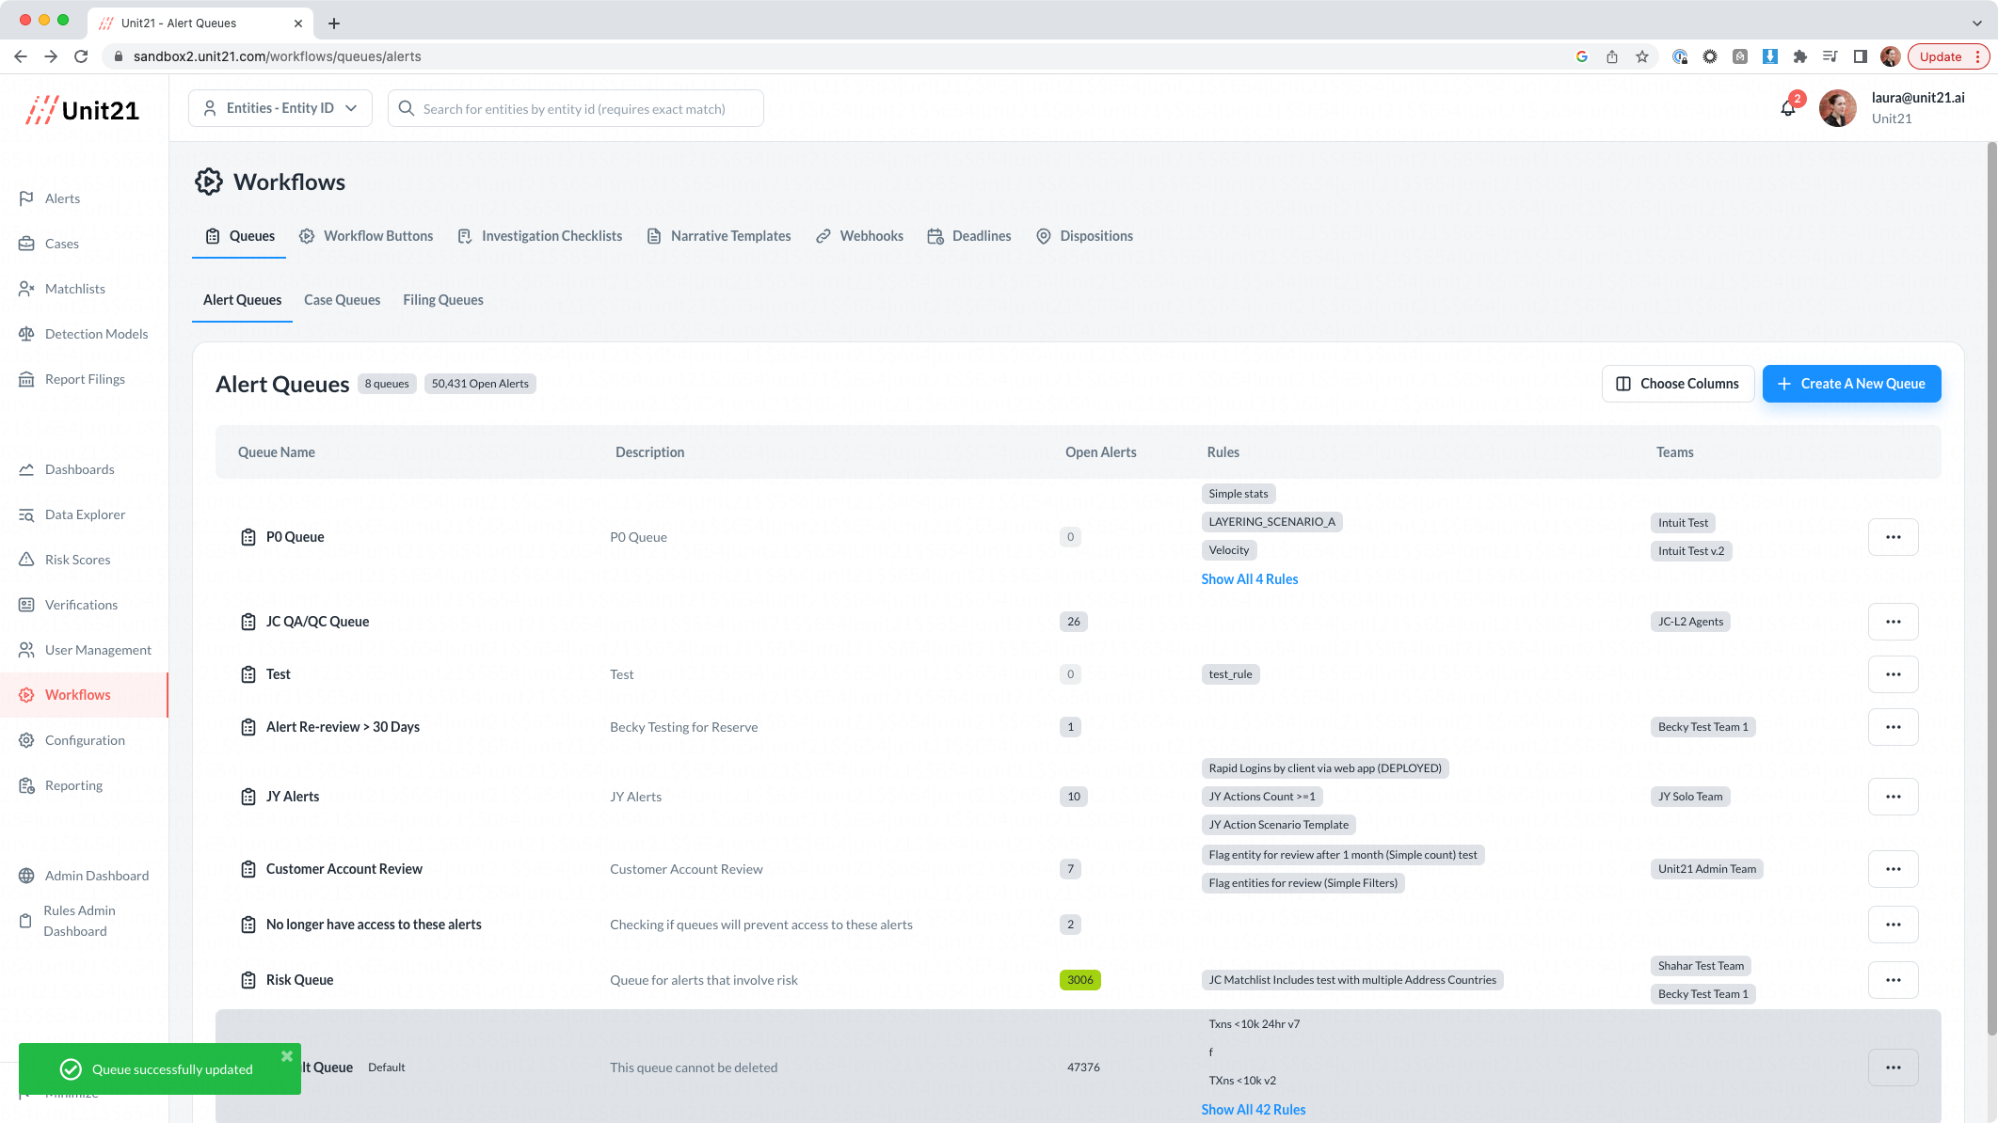Click Create A New Queue button
This screenshot has height=1123, width=1998.
1850,384
